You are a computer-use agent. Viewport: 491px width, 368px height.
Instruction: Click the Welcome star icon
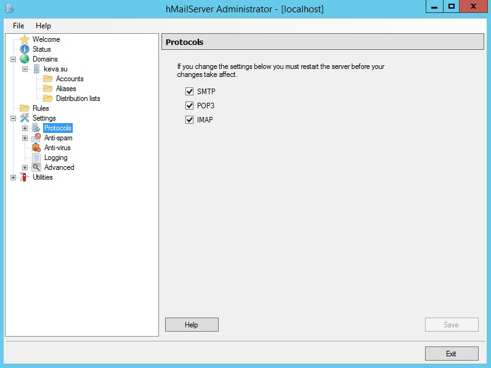[x=25, y=39]
